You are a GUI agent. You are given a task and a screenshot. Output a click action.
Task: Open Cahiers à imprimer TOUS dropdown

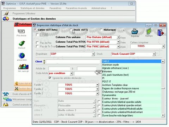point(163,46)
